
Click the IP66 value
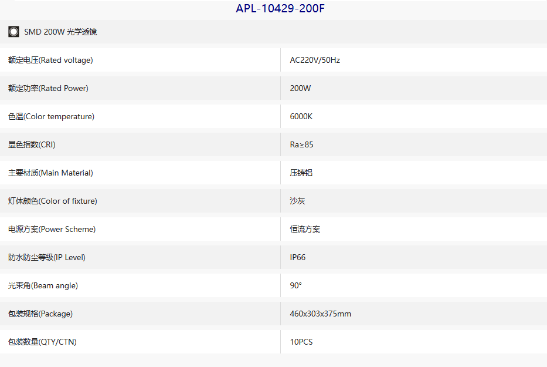[x=298, y=257]
